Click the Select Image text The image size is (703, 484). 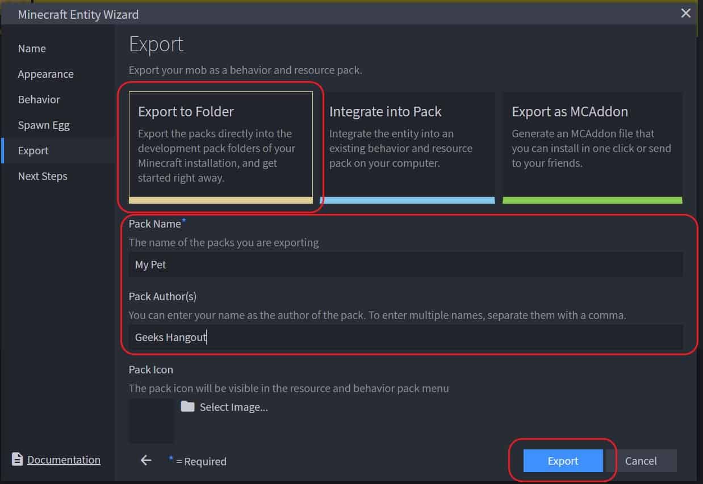(x=233, y=407)
